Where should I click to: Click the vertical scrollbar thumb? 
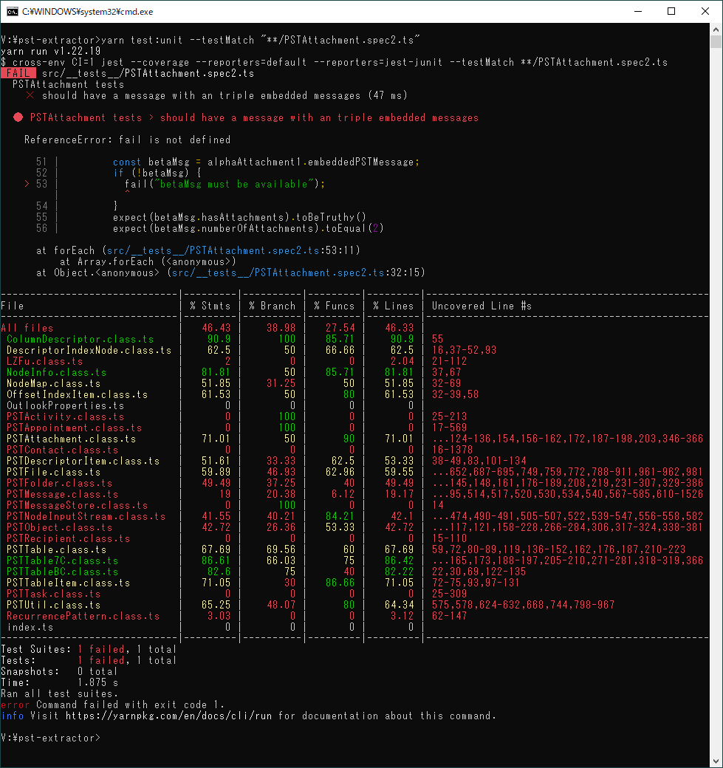[716, 41]
